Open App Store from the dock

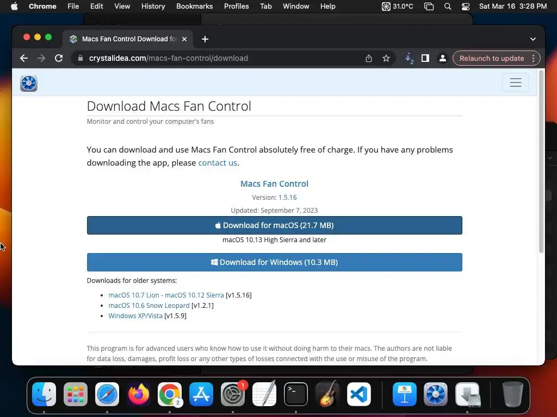point(201,394)
